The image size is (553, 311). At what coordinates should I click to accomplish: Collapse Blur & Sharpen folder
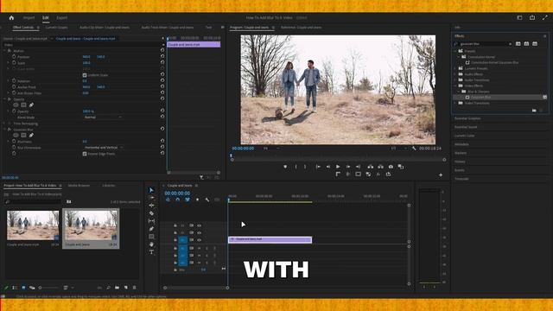click(459, 92)
